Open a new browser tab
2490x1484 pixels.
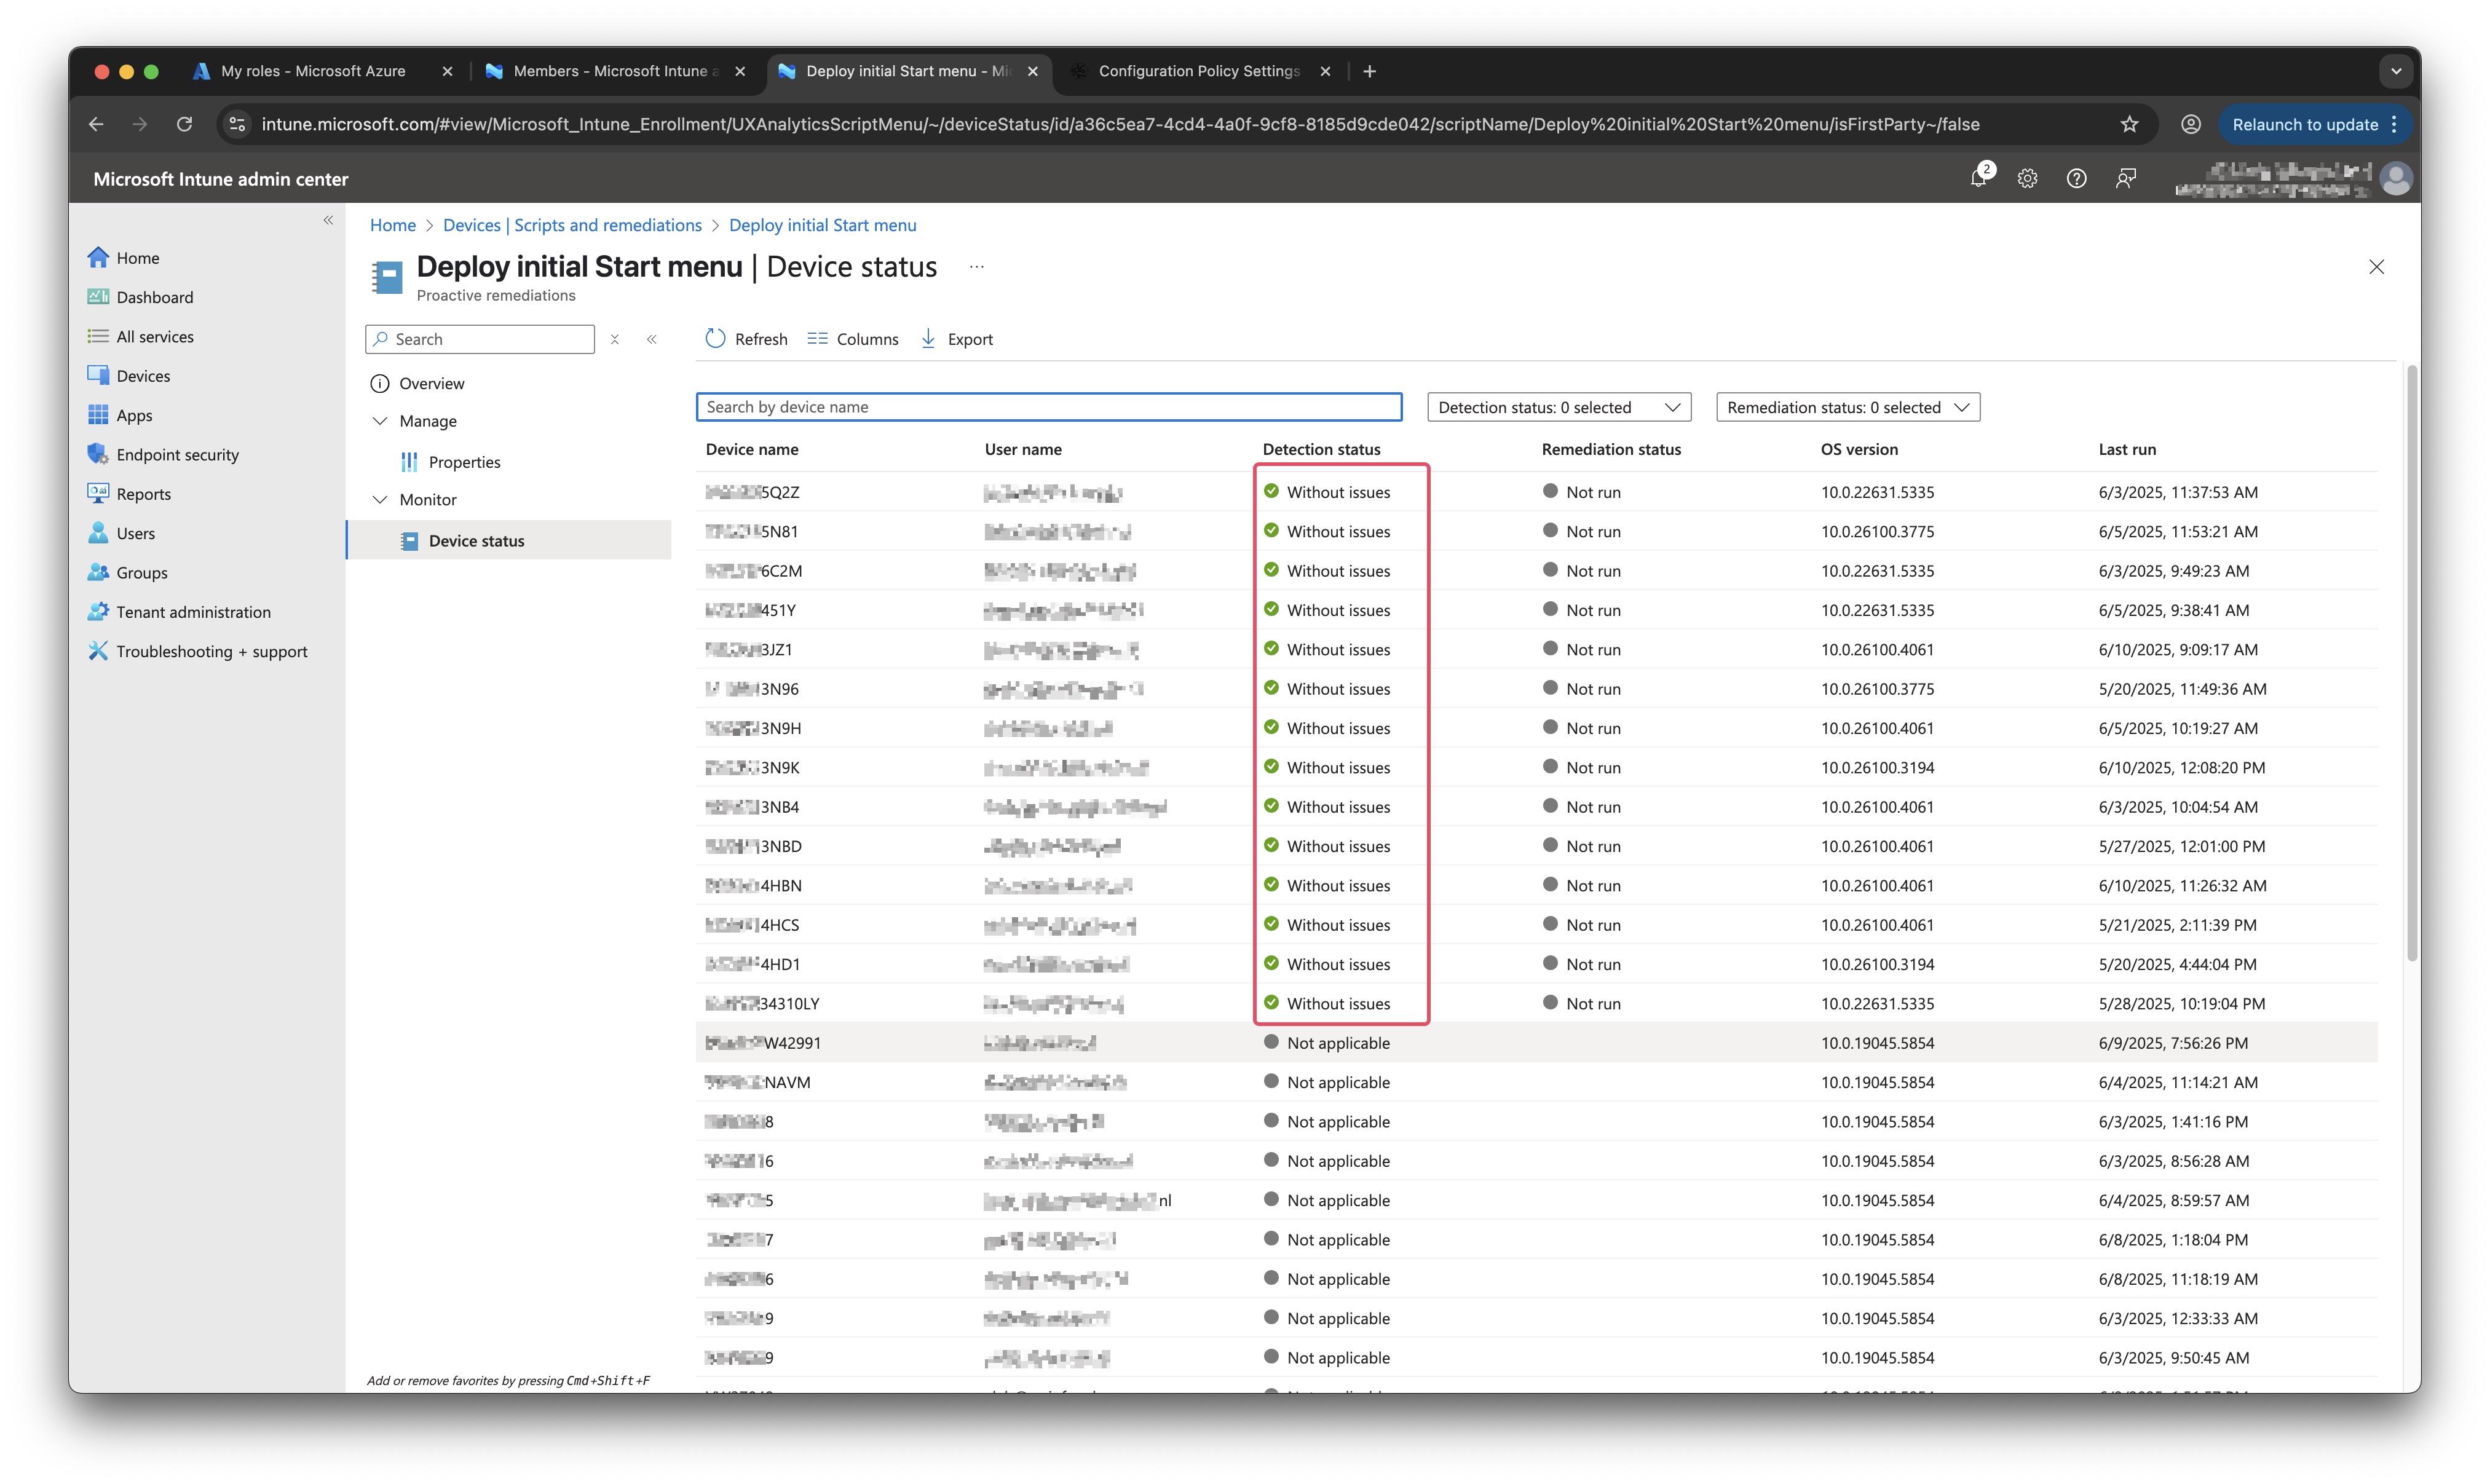[1369, 71]
